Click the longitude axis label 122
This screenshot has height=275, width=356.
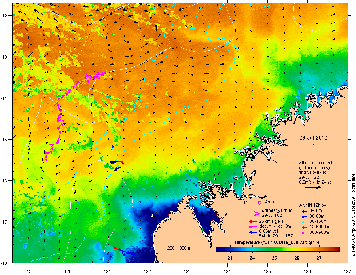click(x=148, y=271)
